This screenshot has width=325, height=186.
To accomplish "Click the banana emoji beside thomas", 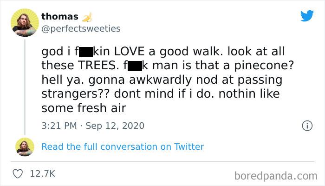I will tap(87, 17).
